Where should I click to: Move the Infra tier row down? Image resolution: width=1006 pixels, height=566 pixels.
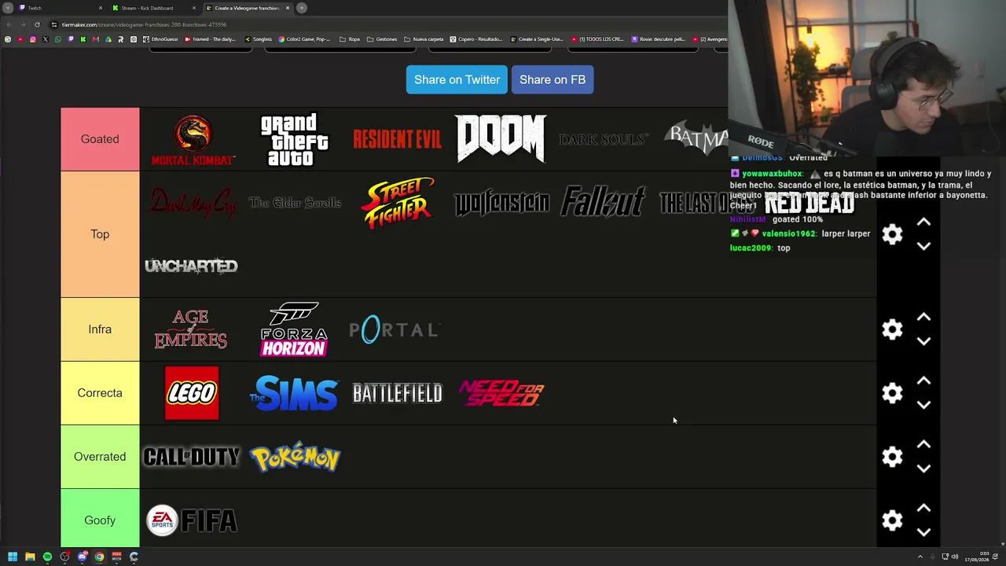[923, 341]
